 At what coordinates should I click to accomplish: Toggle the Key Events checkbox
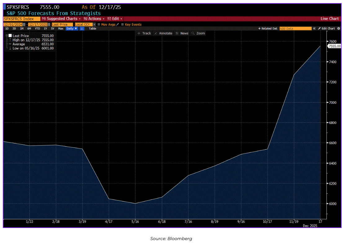click(122, 24)
